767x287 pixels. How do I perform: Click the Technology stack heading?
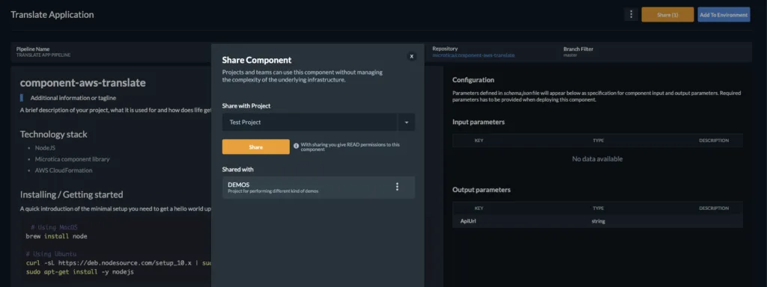54,135
